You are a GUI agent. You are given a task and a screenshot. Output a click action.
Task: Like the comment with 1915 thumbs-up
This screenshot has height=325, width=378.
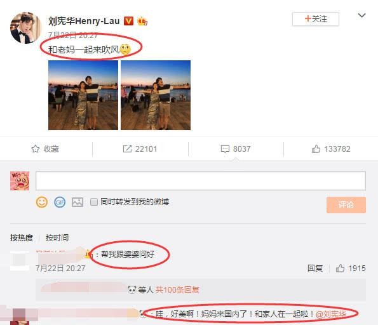coord(340,268)
